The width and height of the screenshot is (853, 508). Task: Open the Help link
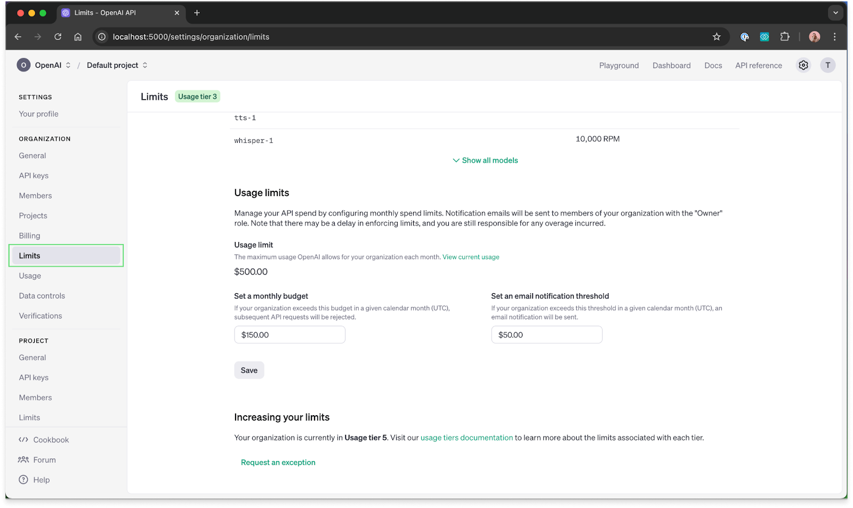pyautogui.click(x=41, y=480)
